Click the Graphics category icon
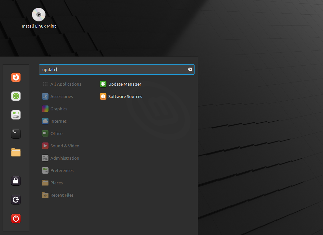The height and width of the screenshot is (235, 323). click(45, 109)
